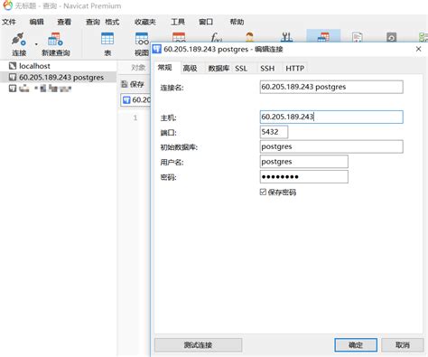Open the dropdown arrow beside 连接
The width and height of the screenshot is (428, 357).
click(36, 44)
